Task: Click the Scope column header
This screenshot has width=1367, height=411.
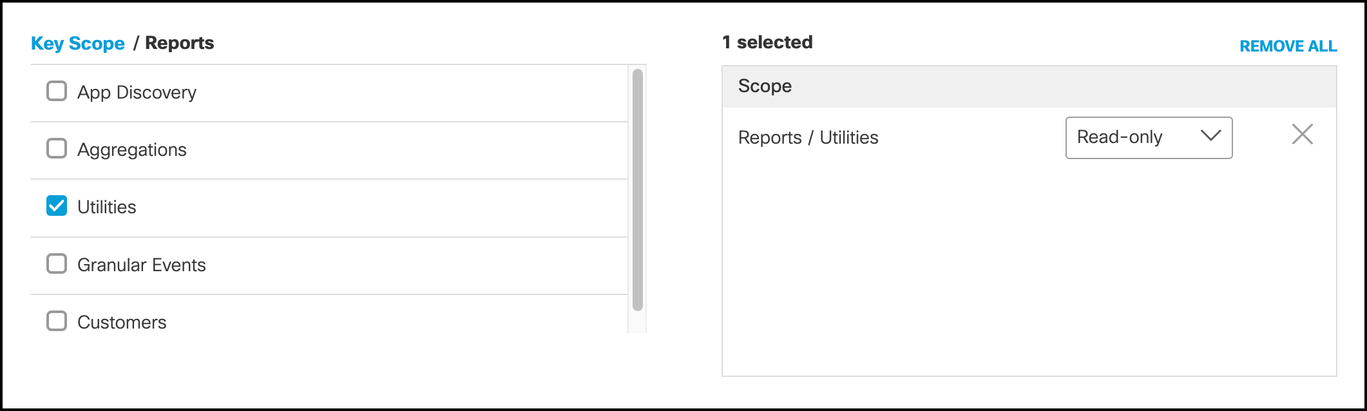Action: (765, 86)
